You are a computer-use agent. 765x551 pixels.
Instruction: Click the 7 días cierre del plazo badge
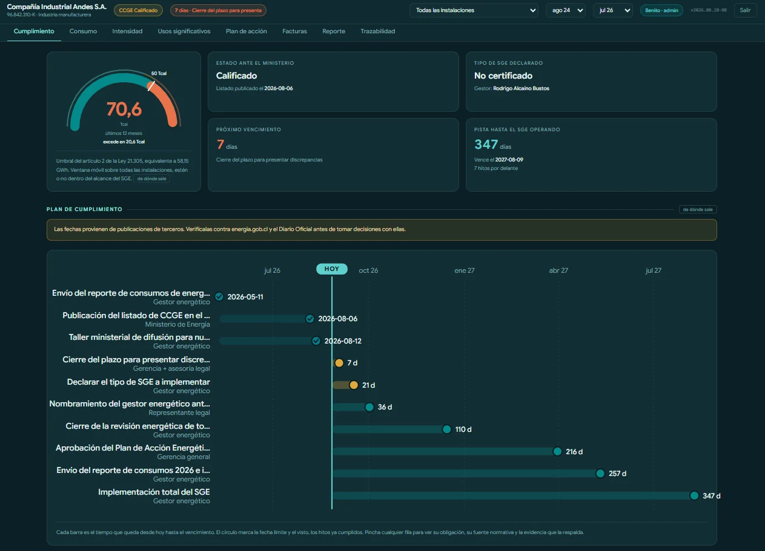[218, 10]
